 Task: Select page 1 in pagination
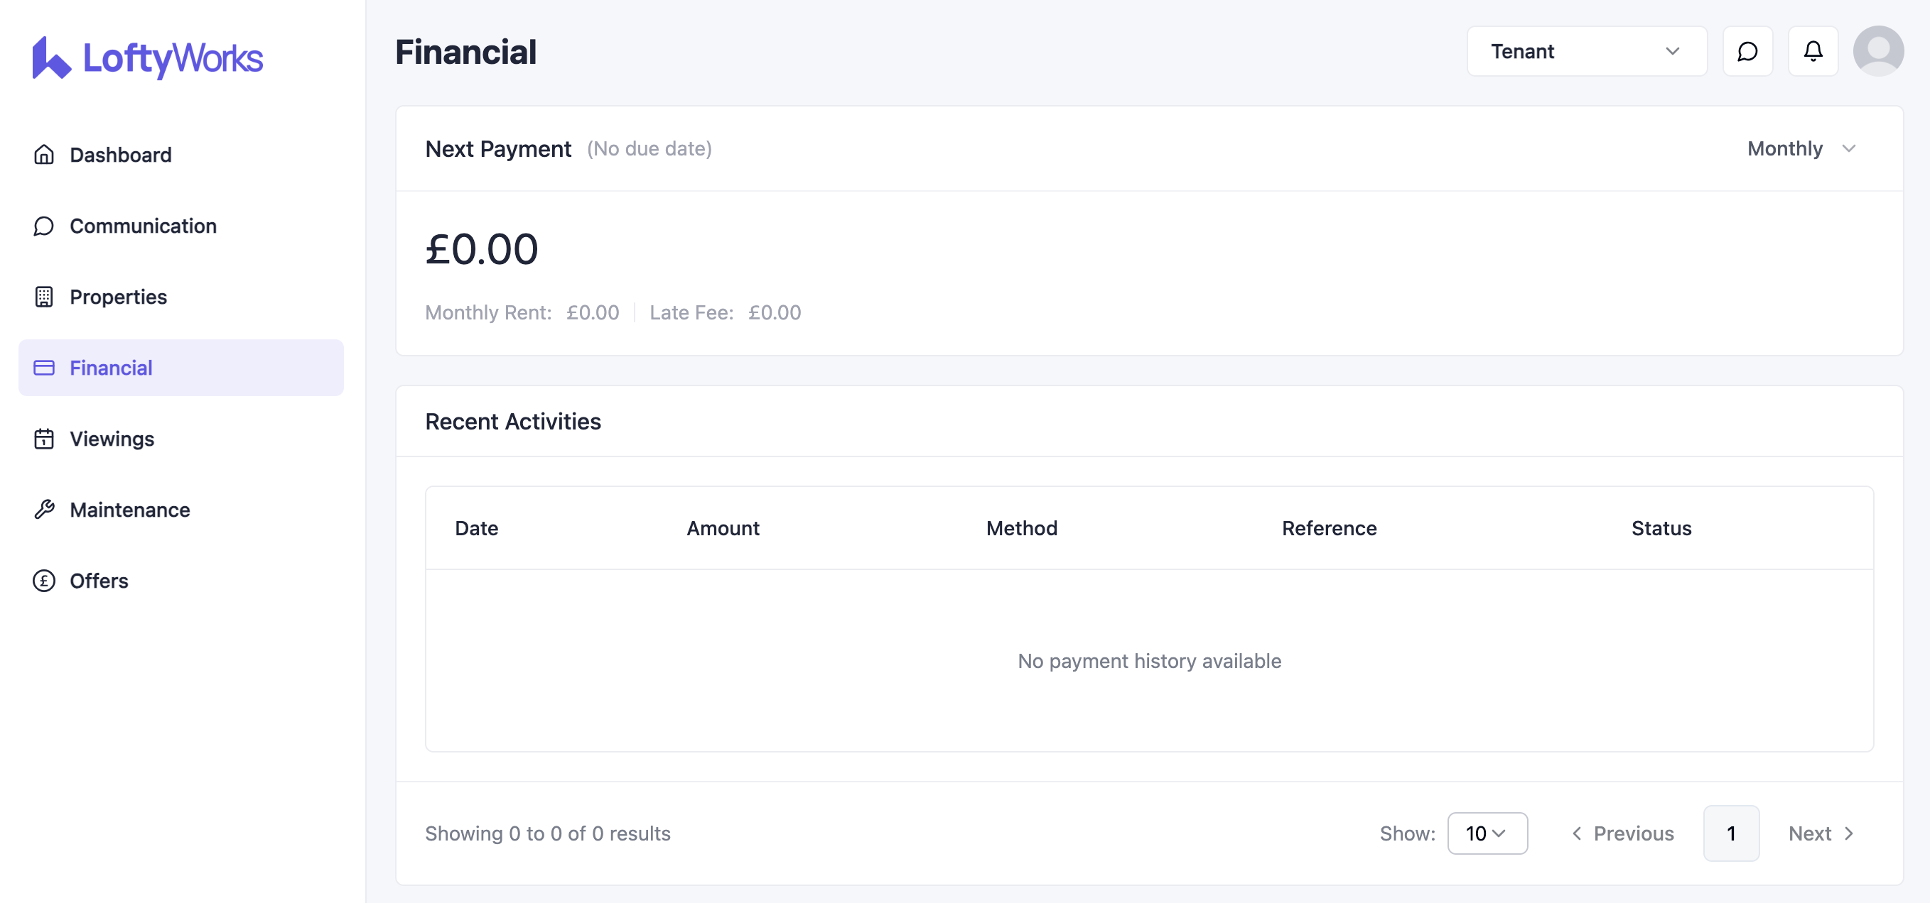click(1731, 833)
